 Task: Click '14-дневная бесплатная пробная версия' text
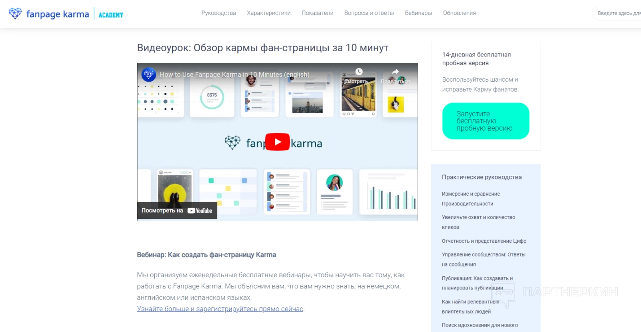(x=476, y=59)
